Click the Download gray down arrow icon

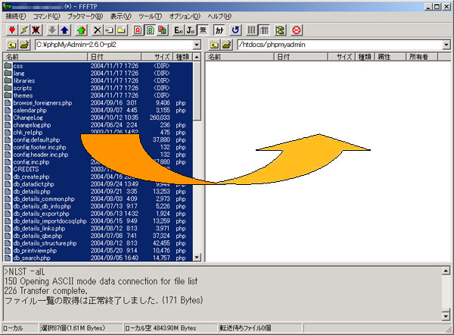tap(52, 30)
